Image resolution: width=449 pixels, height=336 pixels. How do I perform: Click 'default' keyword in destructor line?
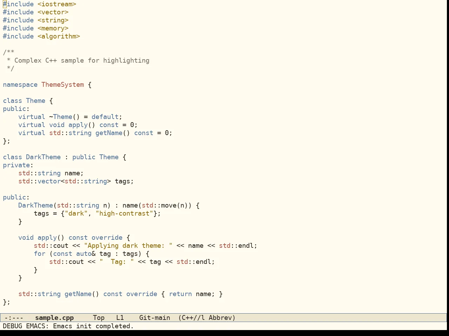(105, 117)
